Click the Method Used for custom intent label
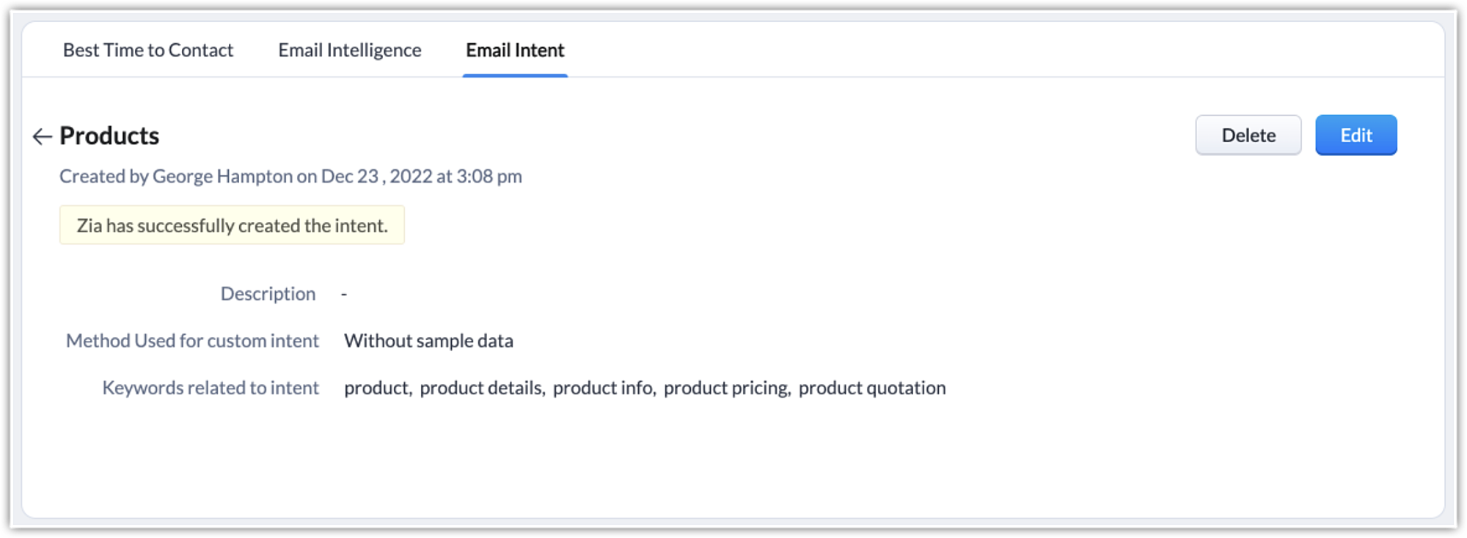Viewport: 1467px width, 538px height. tap(192, 340)
